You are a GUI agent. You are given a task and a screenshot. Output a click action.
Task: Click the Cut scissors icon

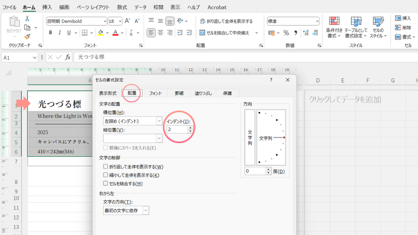27,19
